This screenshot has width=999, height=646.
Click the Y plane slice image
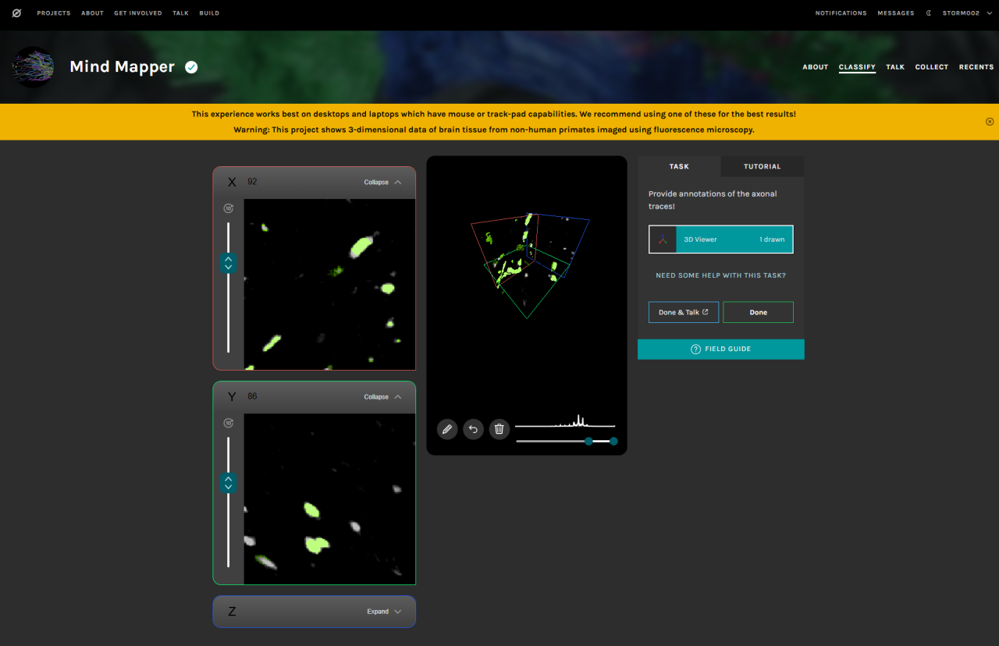point(329,499)
